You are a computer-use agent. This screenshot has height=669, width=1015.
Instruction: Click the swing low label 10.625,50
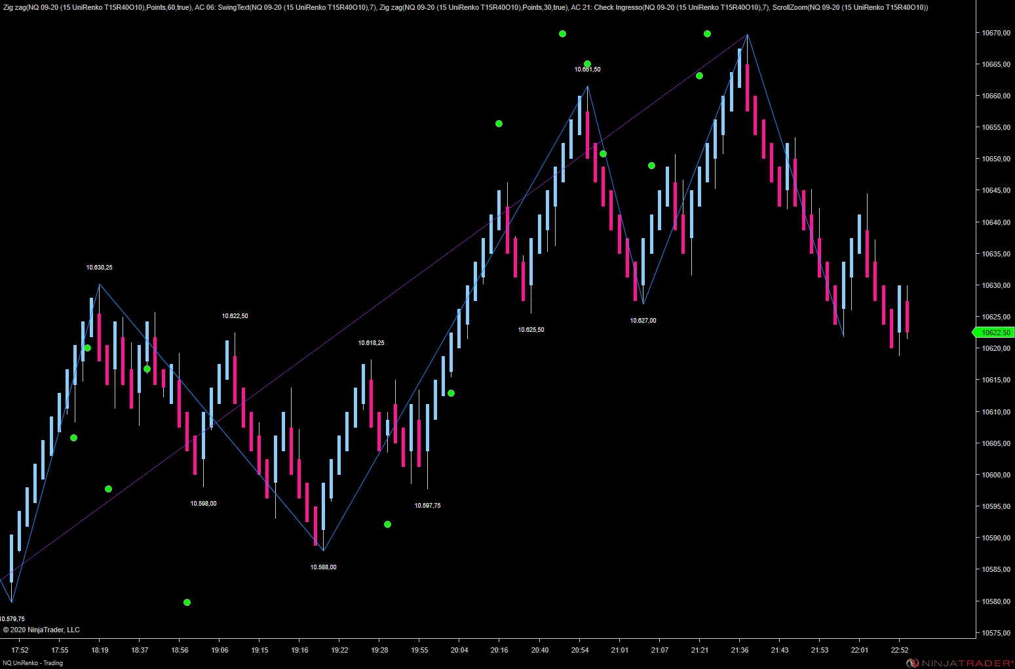[531, 330]
